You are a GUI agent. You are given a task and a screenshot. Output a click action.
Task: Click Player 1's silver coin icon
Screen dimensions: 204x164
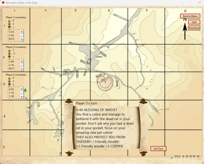pos(10,24)
